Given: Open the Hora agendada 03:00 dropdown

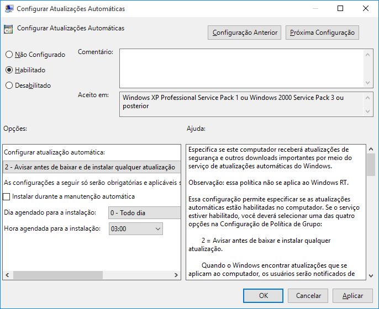Looking at the screenshot, I should (x=136, y=228).
